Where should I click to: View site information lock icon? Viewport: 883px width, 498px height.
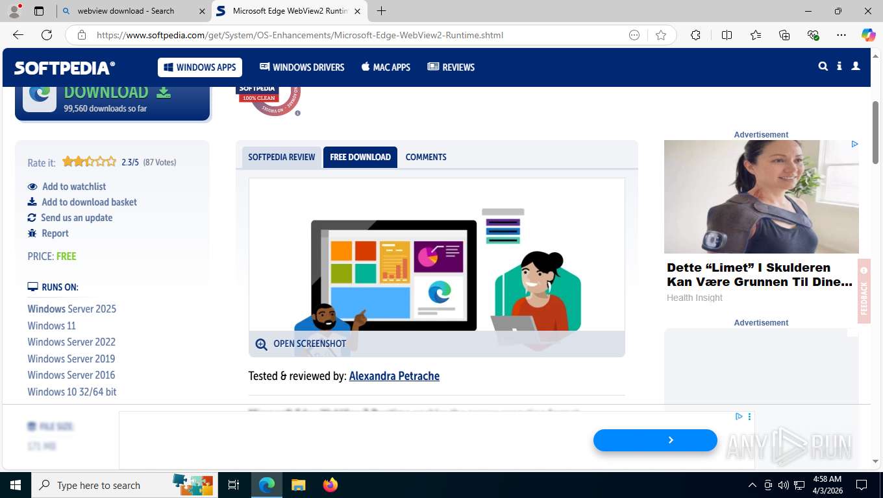(82, 35)
